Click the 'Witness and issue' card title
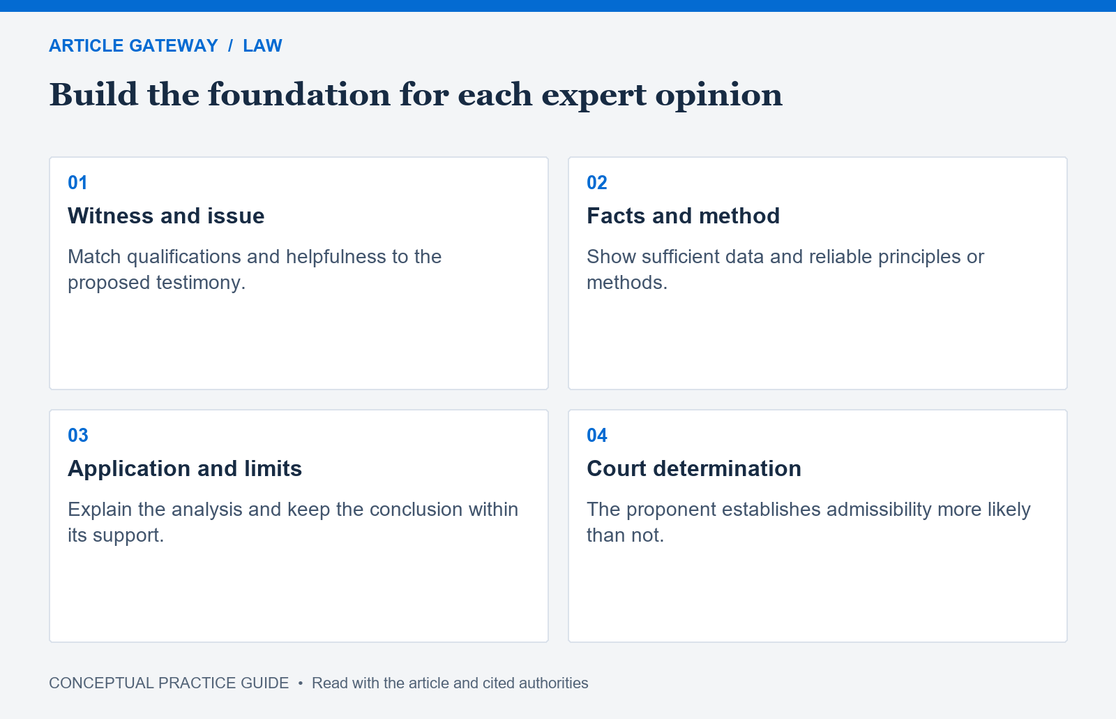This screenshot has width=1116, height=719. [166, 216]
